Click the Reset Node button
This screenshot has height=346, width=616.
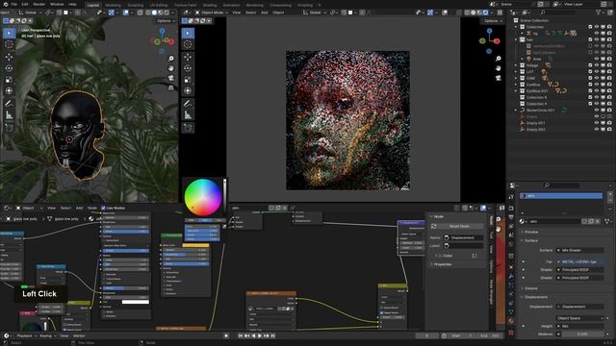point(459,227)
